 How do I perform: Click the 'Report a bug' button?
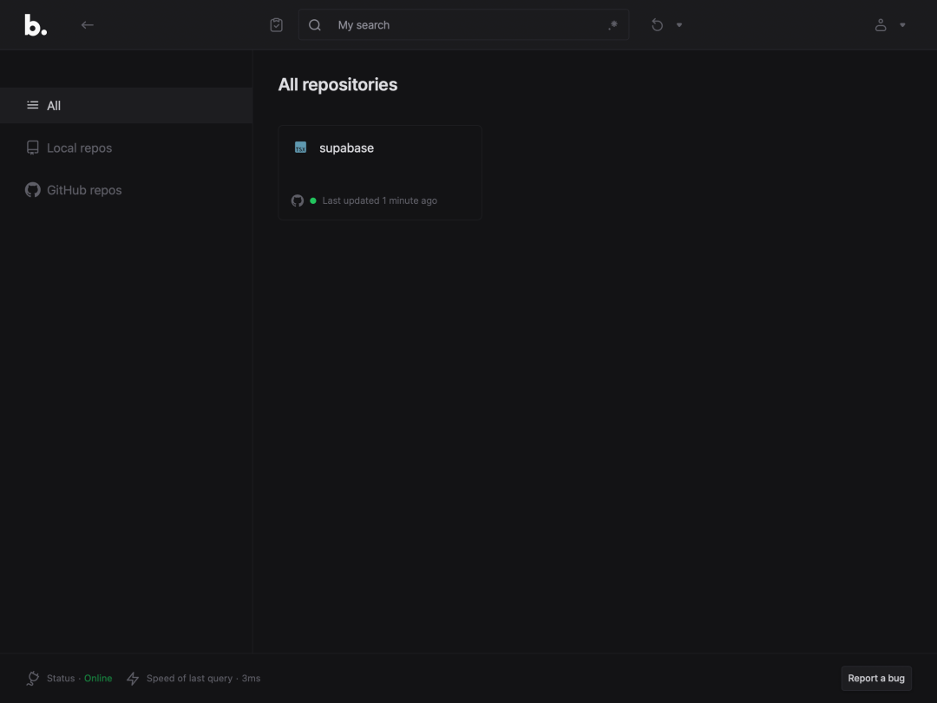tap(876, 679)
